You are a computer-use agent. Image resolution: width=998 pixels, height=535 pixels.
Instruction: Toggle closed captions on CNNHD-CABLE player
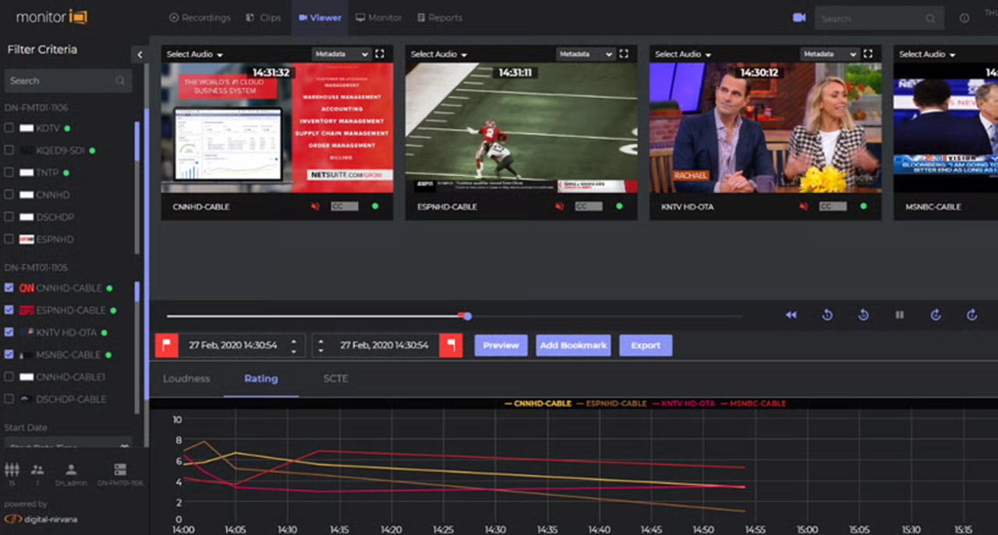point(345,206)
